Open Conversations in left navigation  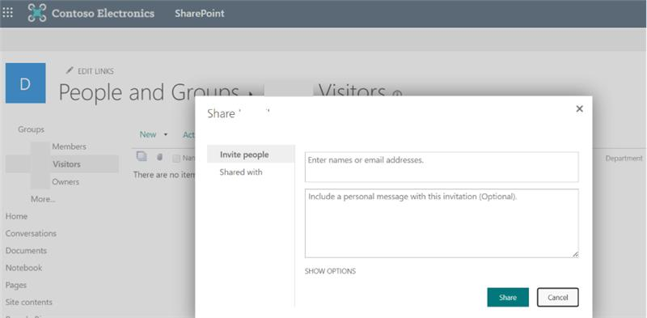pos(31,233)
